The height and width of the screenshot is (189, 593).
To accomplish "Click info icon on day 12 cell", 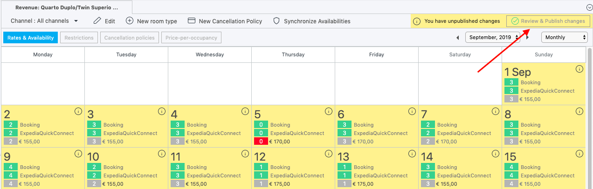I will point(329,153).
